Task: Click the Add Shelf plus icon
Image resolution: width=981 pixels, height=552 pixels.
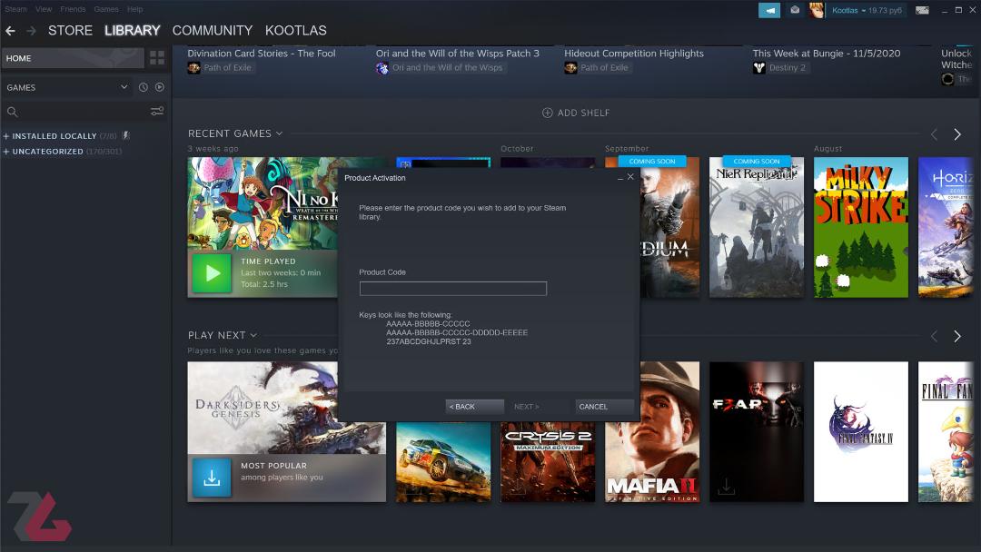Action: tap(548, 113)
